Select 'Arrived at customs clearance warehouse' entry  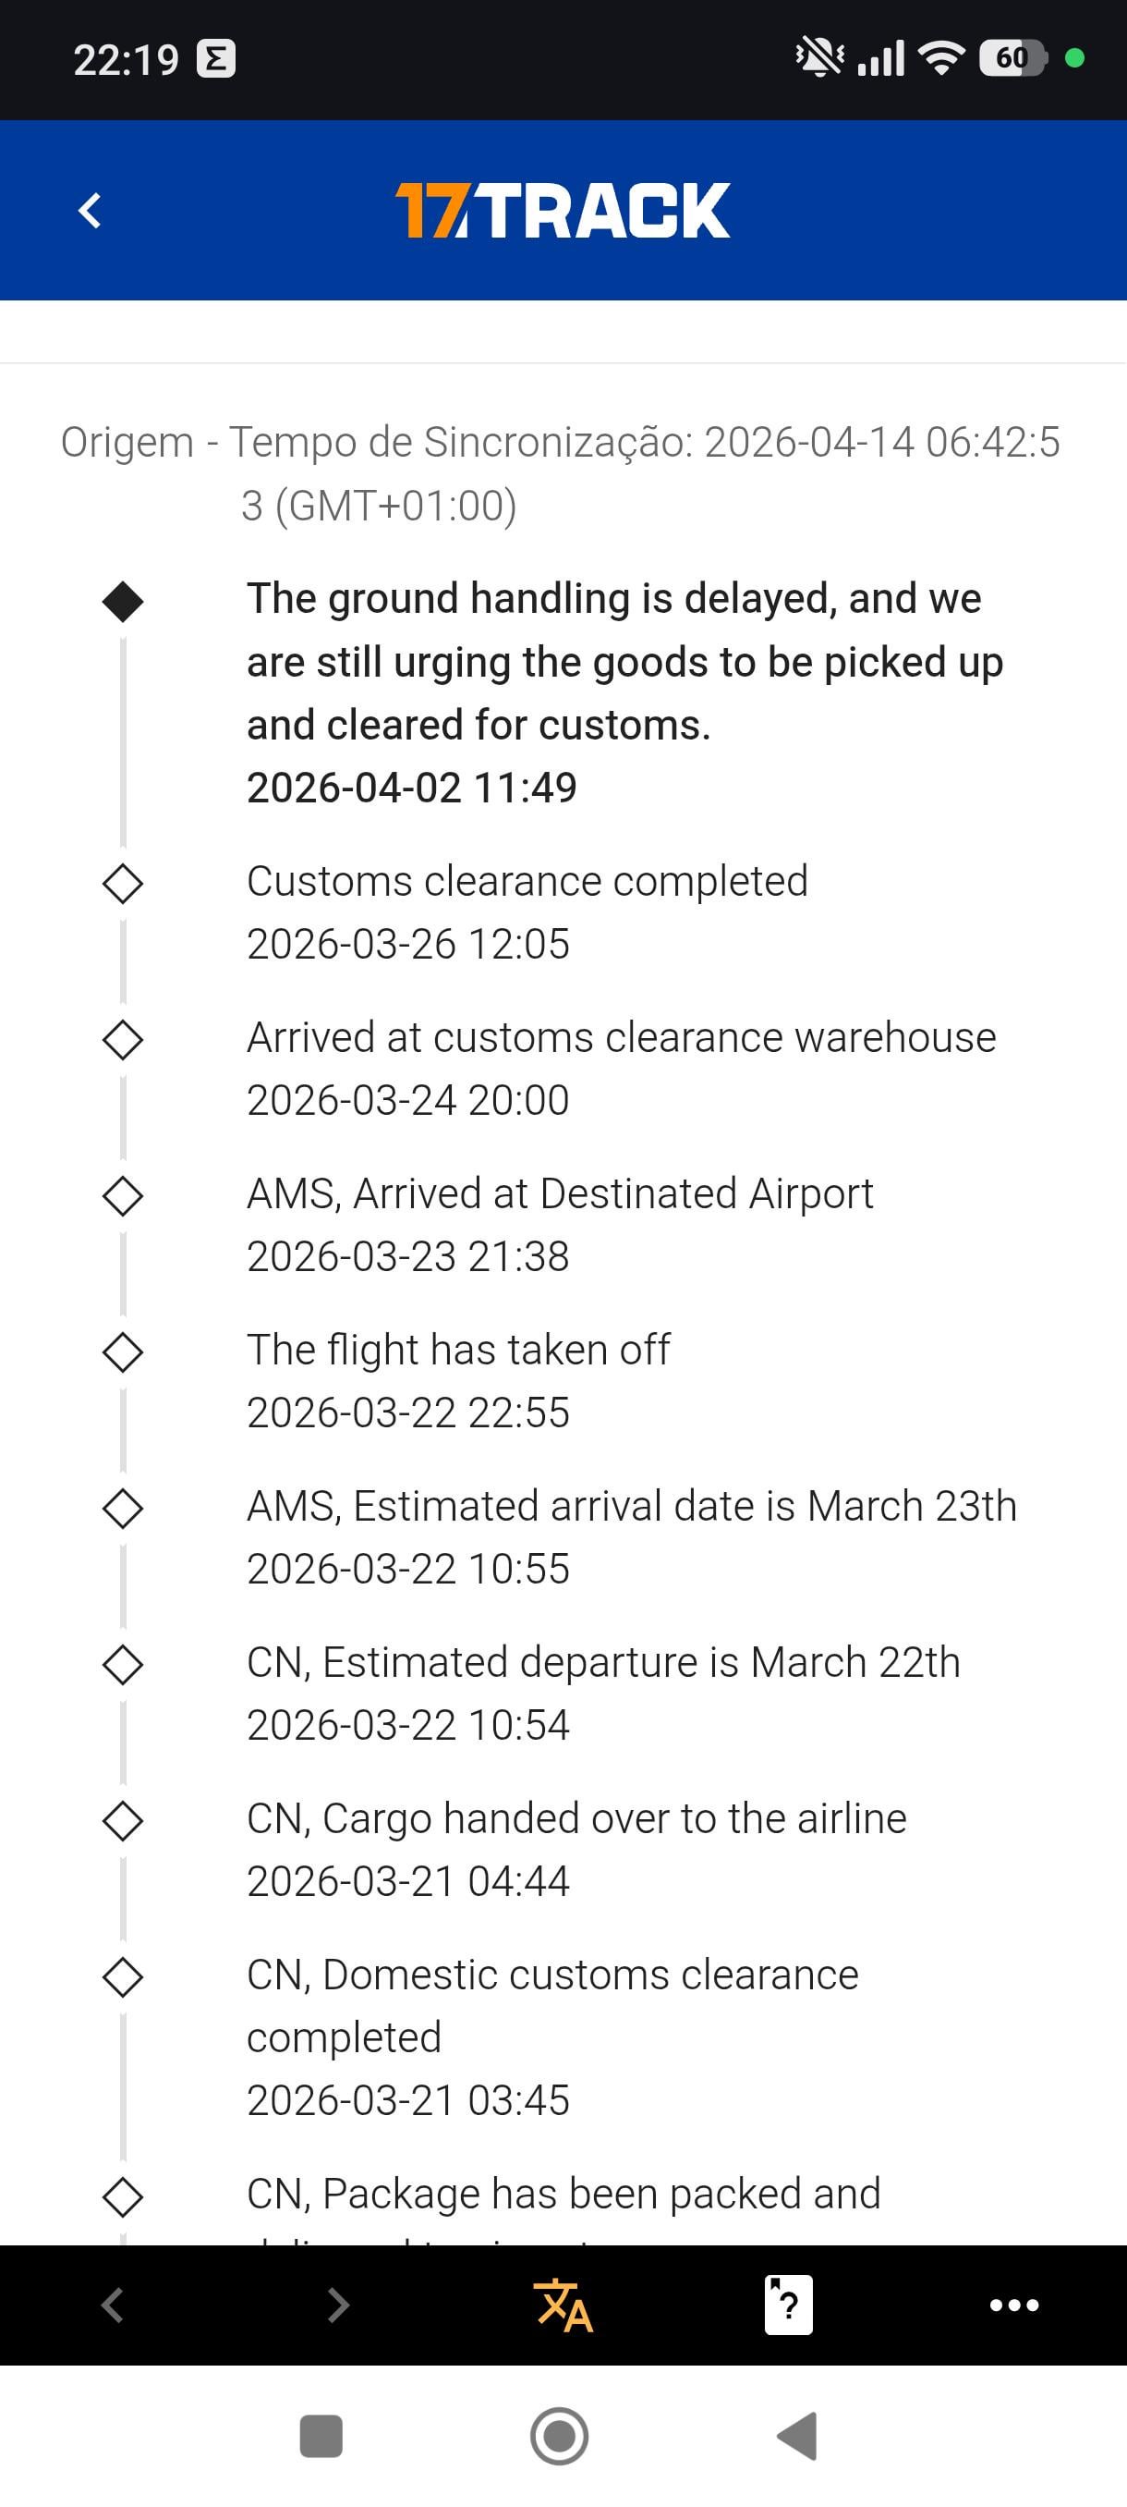coord(621,1037)
